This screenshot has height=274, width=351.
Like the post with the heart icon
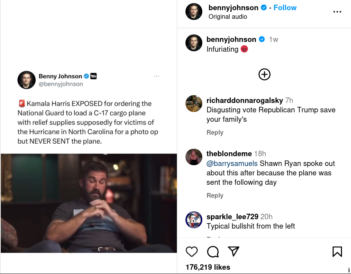click(191, 251)
